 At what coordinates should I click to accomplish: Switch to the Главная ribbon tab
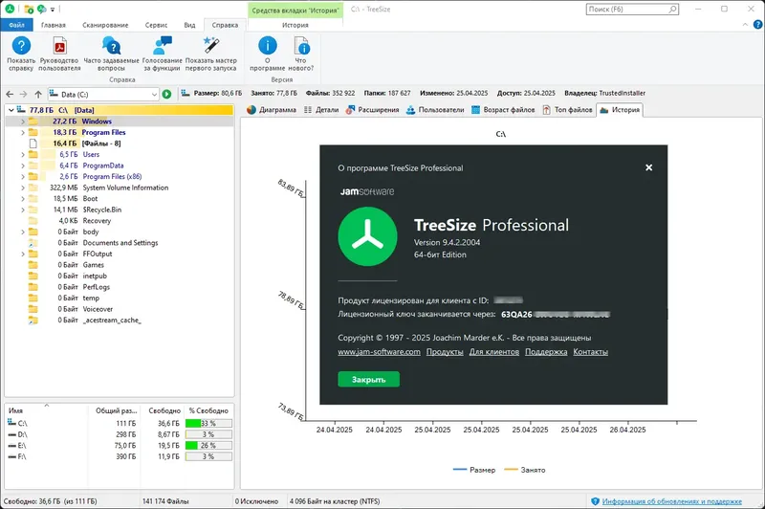(54, 25)
